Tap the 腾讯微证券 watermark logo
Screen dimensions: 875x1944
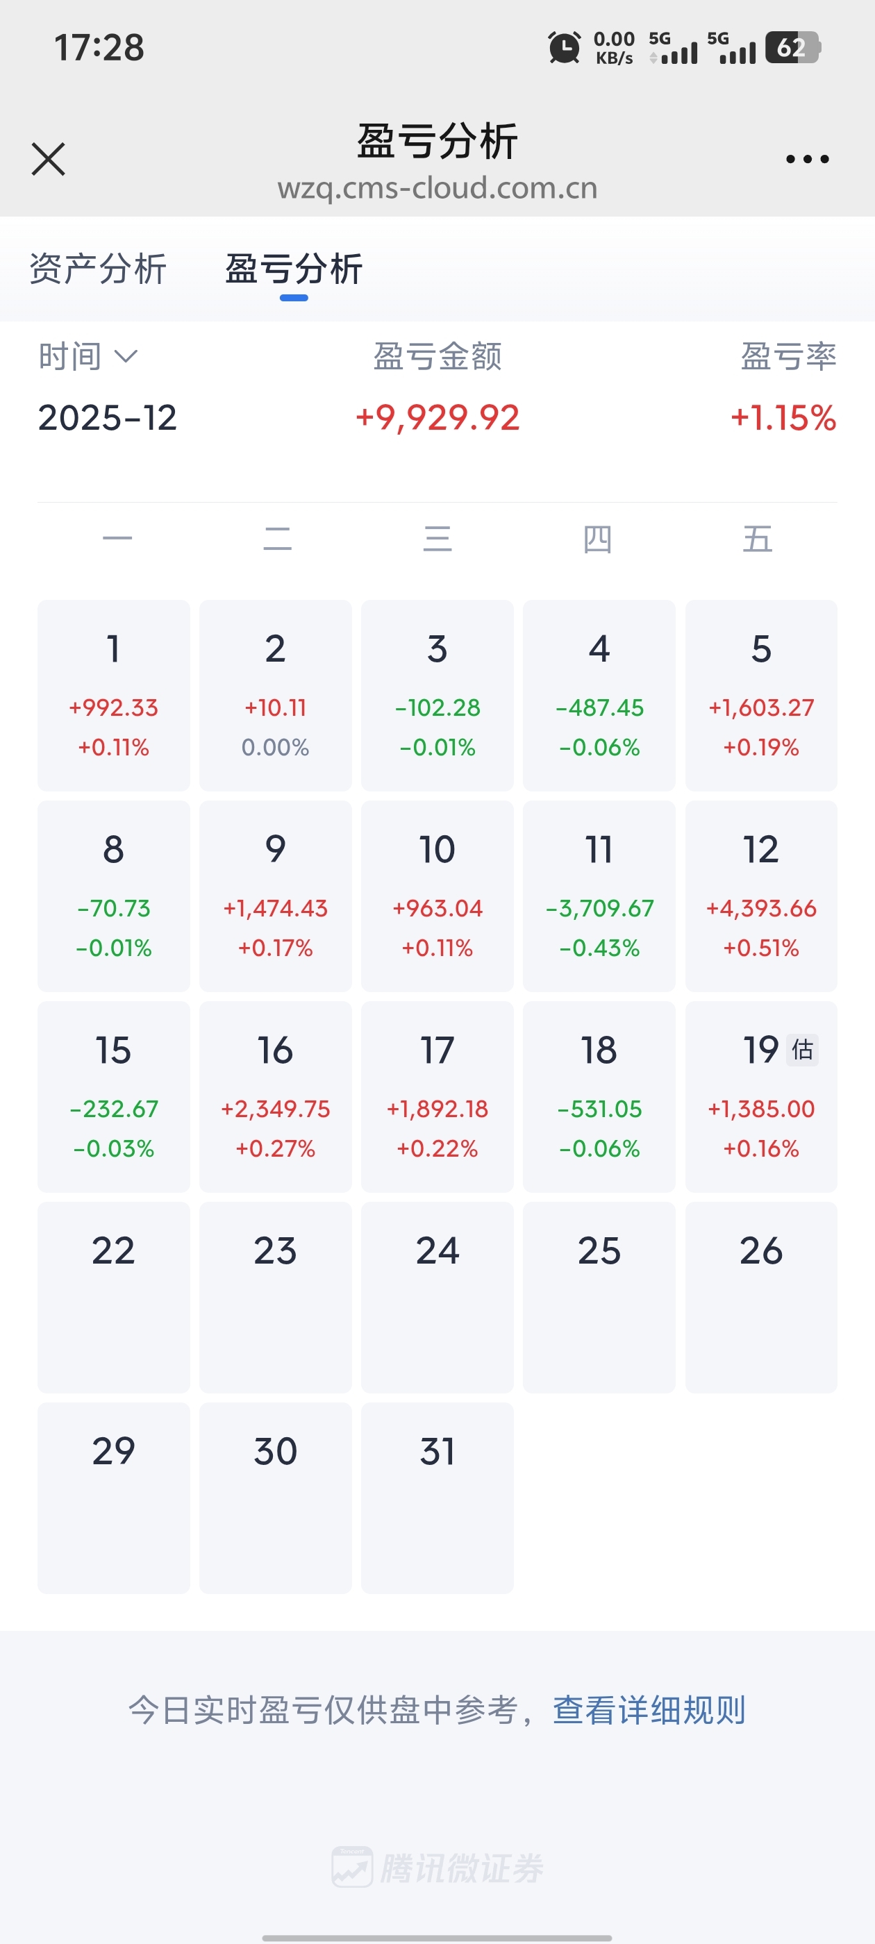(x=438, y=1868)
